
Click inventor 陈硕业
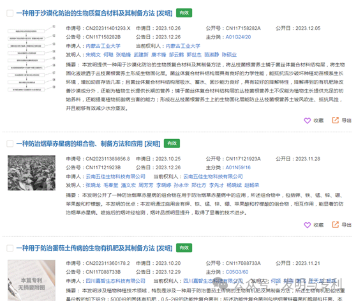[229, 55]
